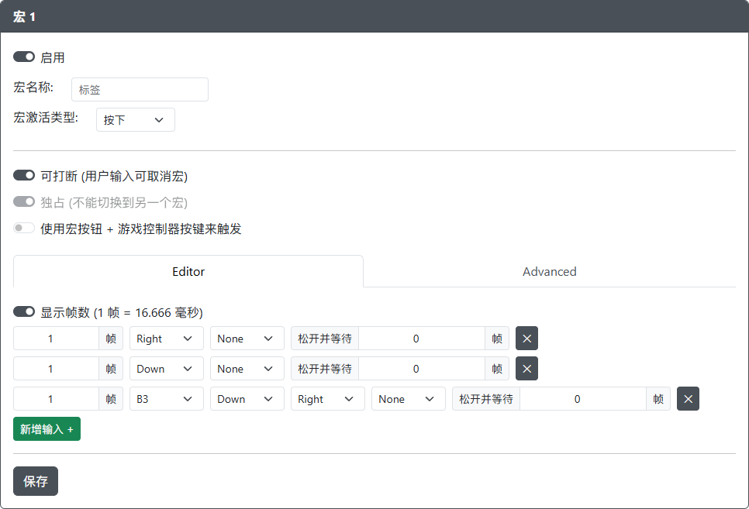Open the first row's Right button dropdown
749x509 pixels.
[166, 339]
